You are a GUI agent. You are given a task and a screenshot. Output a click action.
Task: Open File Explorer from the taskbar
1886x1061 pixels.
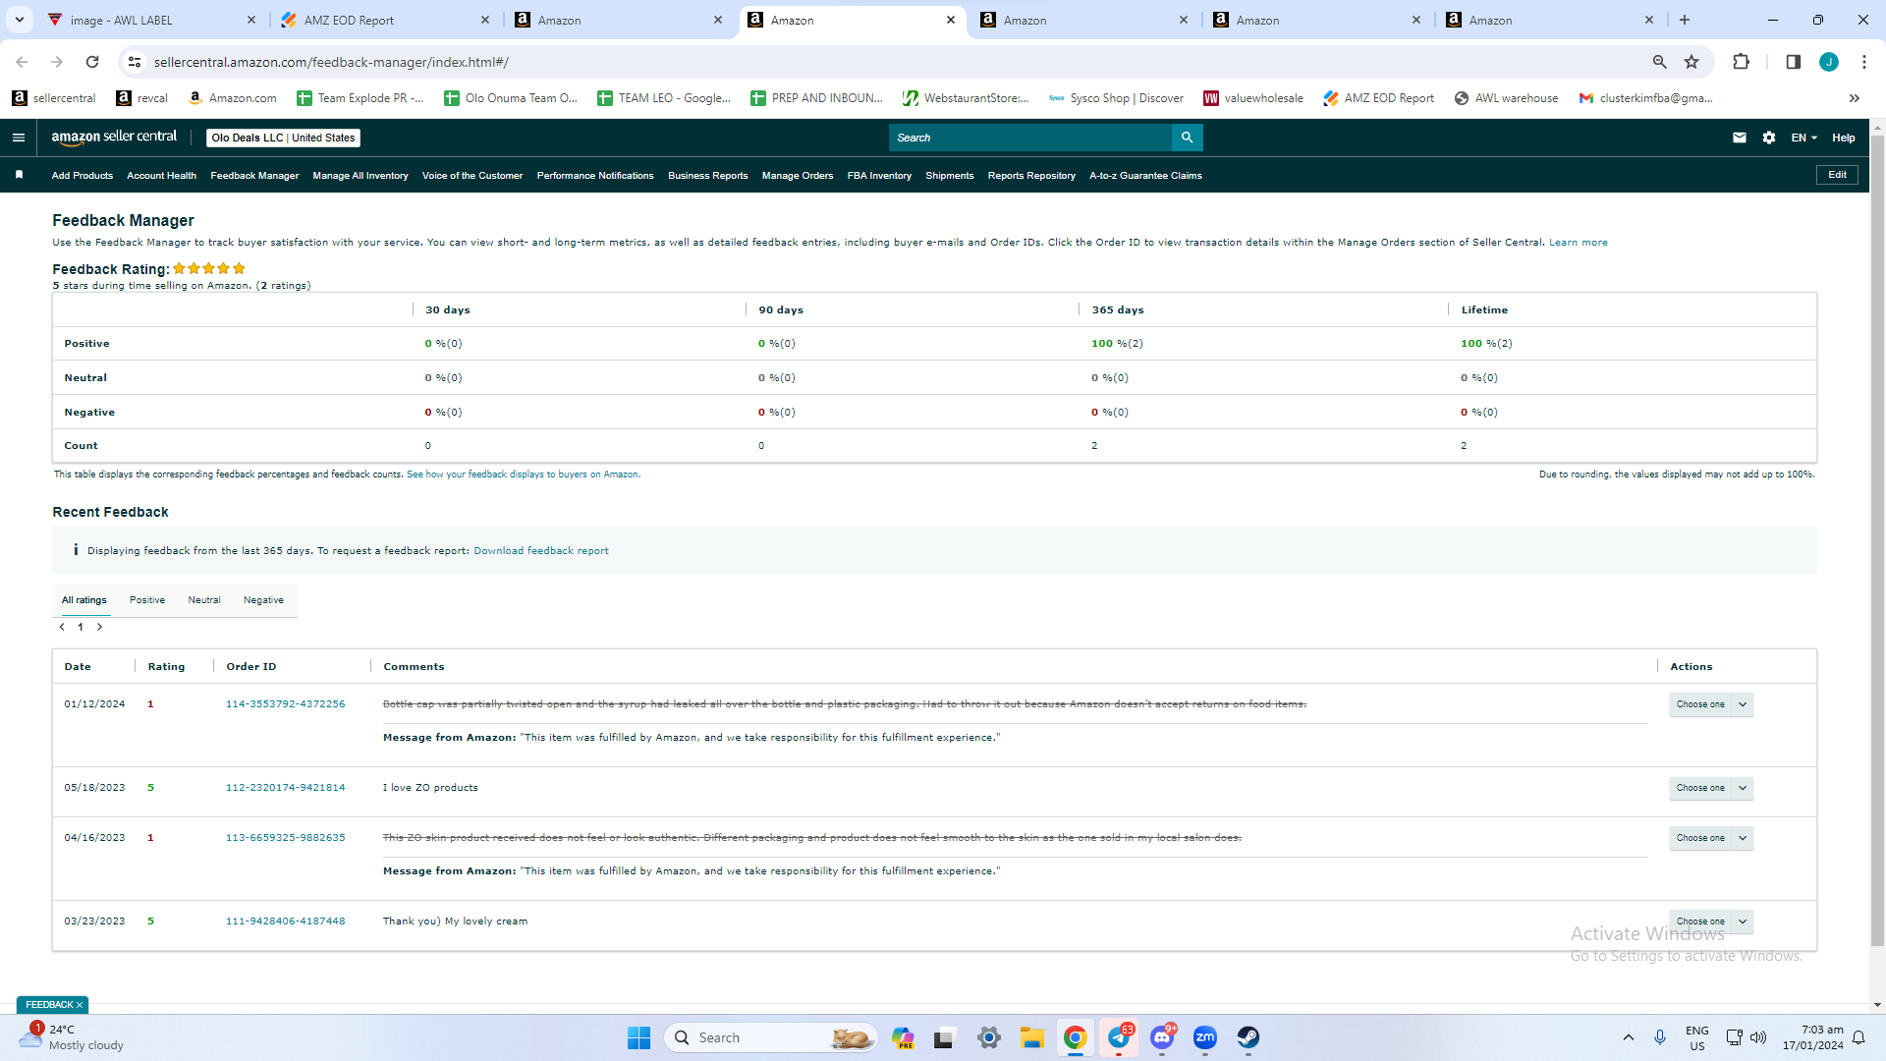(x=1032, y=1037)
